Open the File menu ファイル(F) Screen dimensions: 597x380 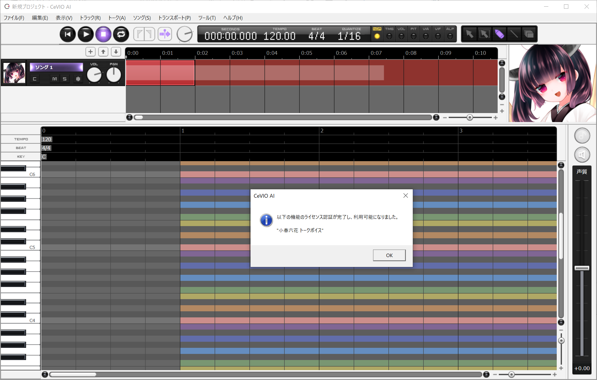[x=14, y=18]
